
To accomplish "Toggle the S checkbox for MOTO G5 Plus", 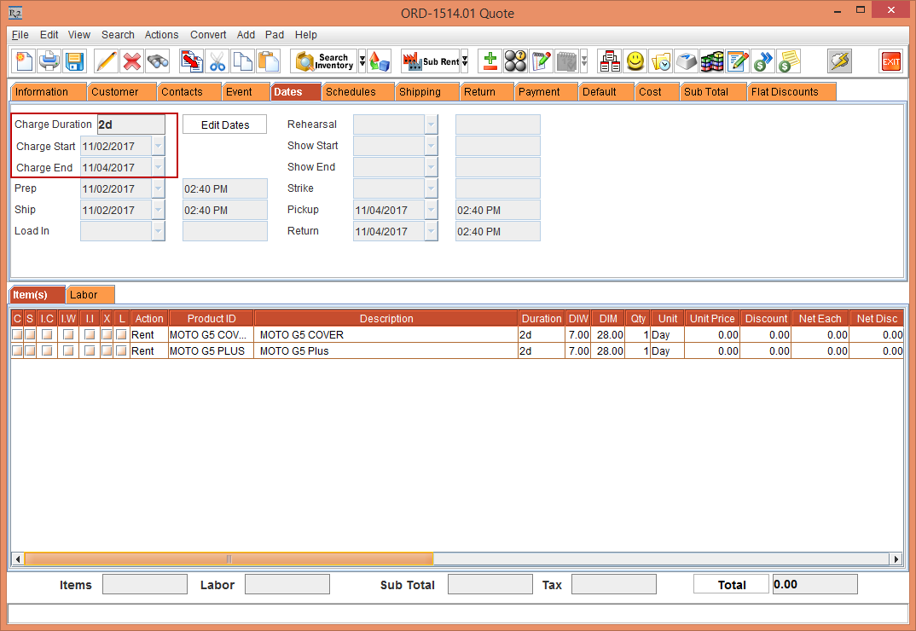I will (31, 350).
